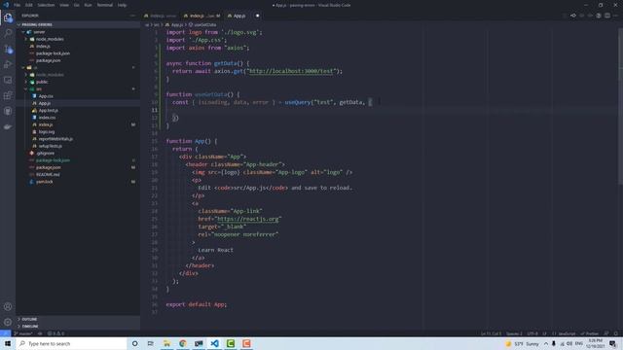
Task: Open the Terminal menu
Action: click(x=105, y=5)
